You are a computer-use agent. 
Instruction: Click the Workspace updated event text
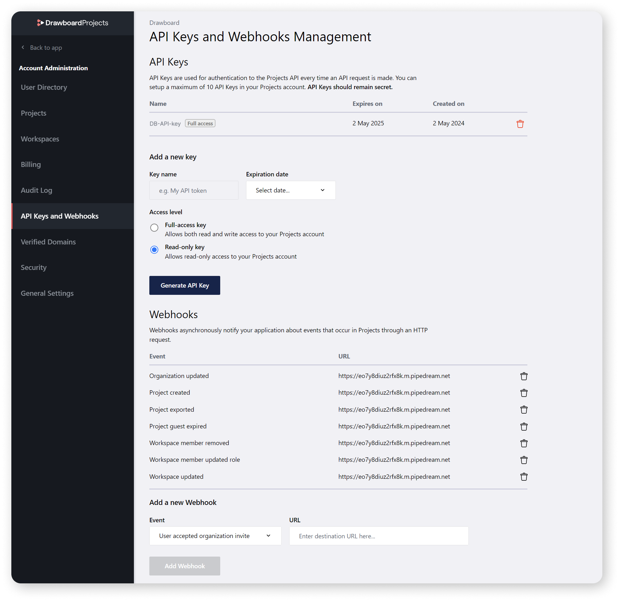coord(176,477)
